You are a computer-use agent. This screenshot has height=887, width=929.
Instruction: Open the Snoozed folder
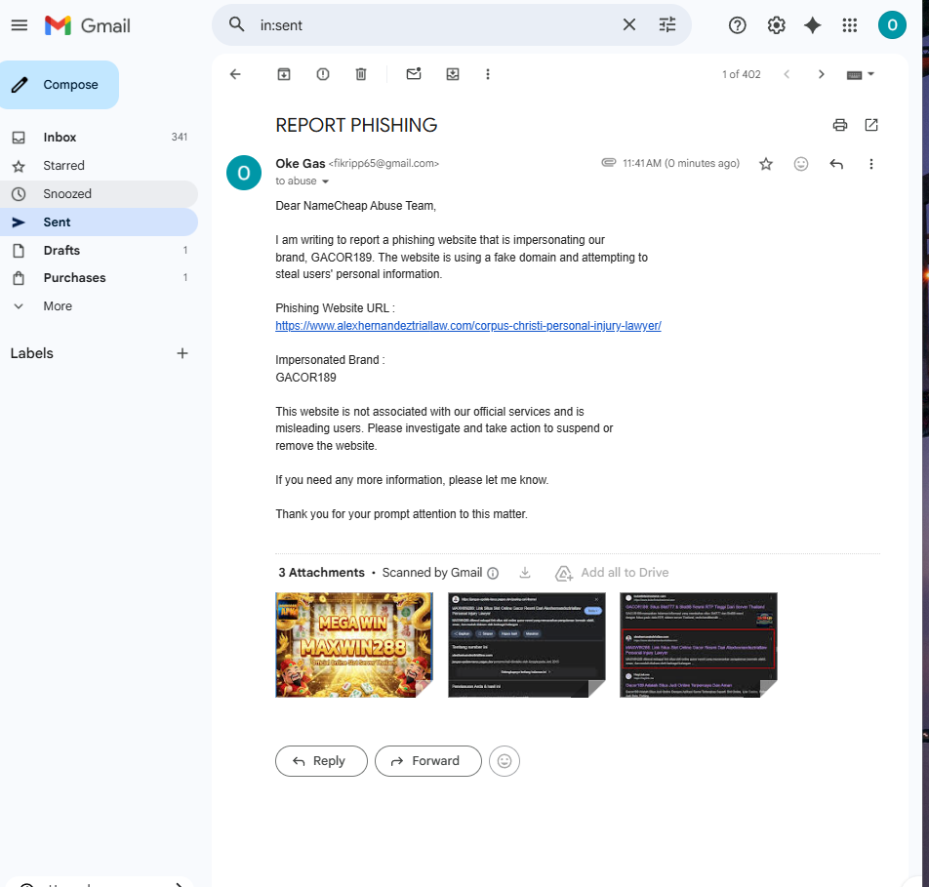tap(99, 194)
